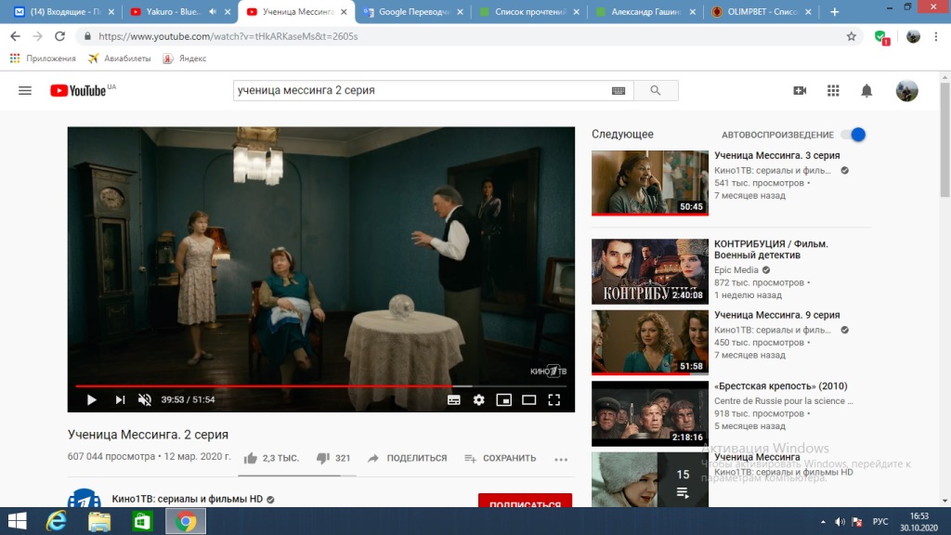Click the red ПОДПИСАТЬСЯ subscribe button
The height and width of the screenshot is (535, 951).
[x=526, y=501]
